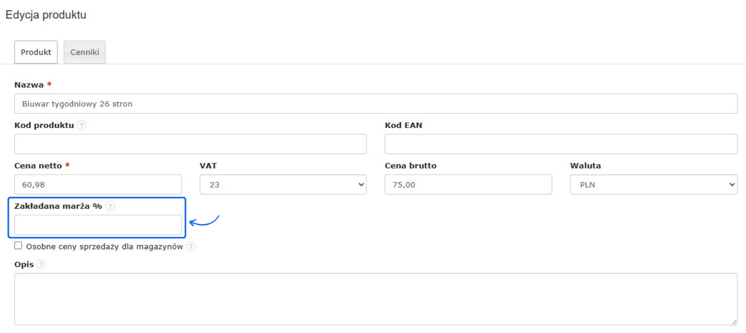Click into the Kod produktu input

pos(190,144)
